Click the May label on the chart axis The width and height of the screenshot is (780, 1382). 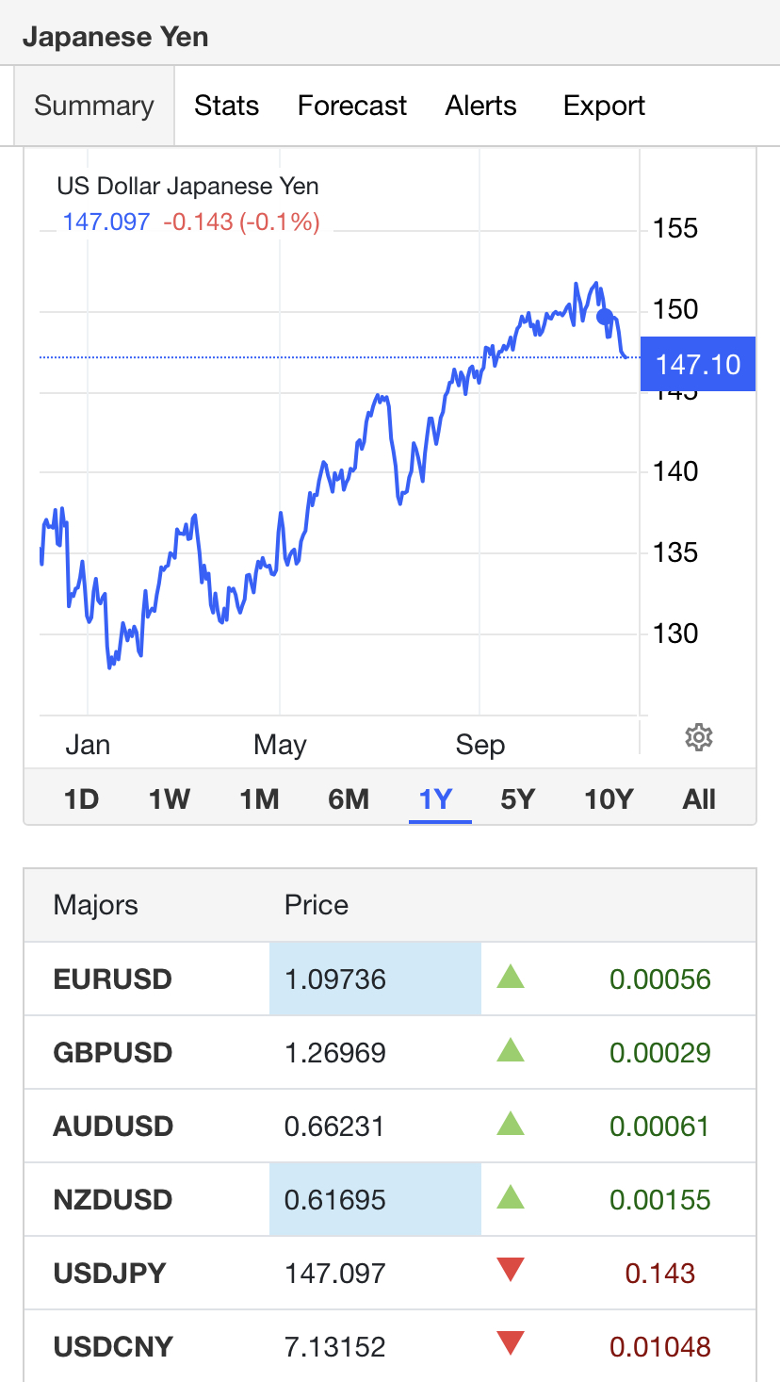point(280,745)
